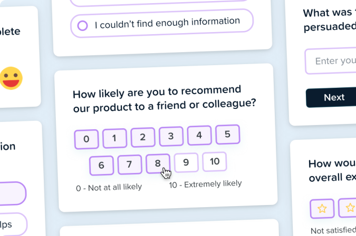This screenshot has height=236, width=356.
Task: Choose rating 8 near the cursor
Action: (158, 163)
